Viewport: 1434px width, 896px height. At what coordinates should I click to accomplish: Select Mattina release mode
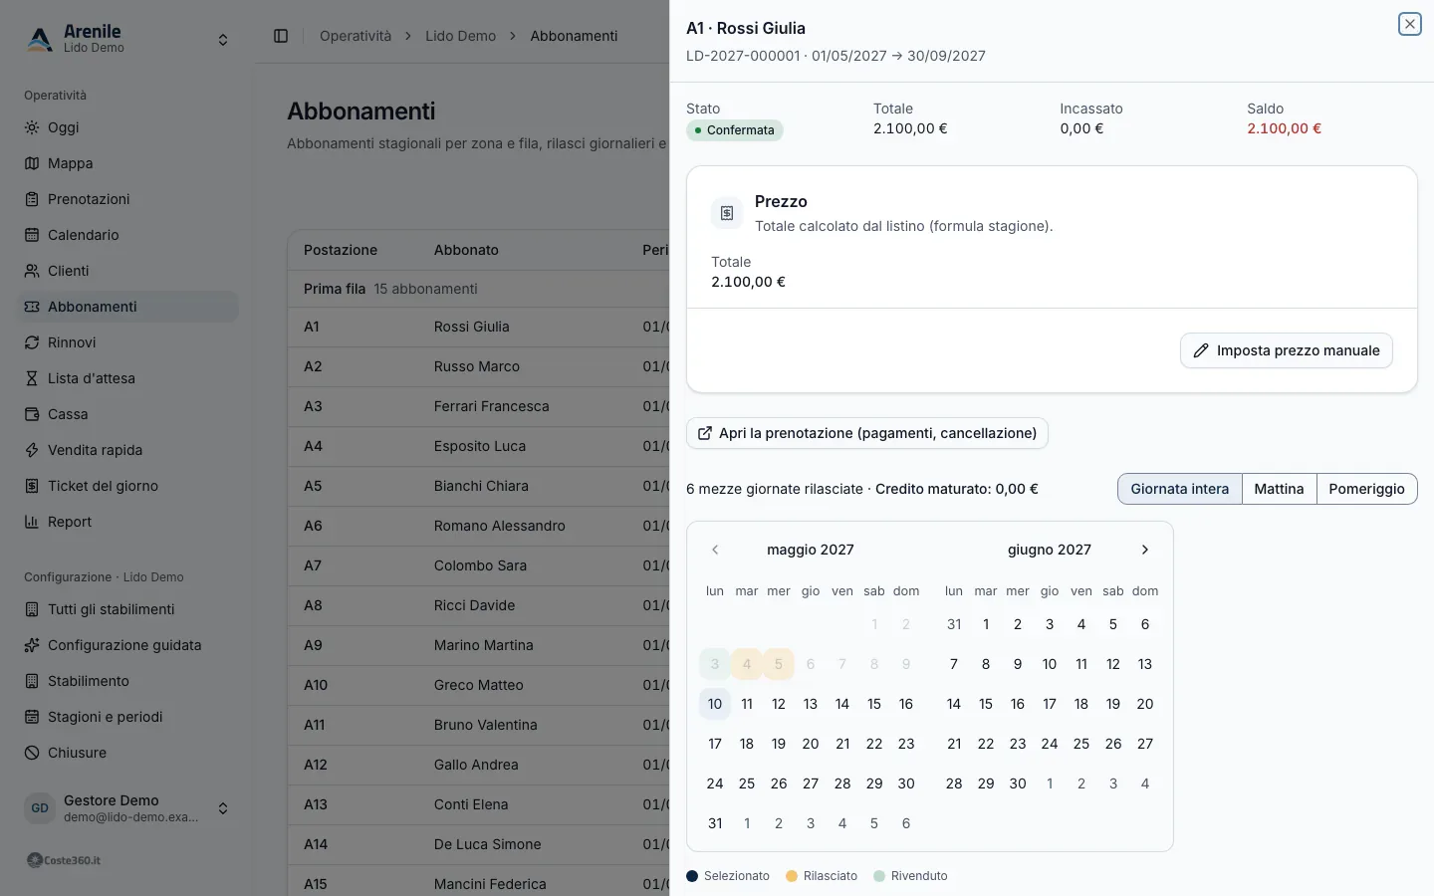[x=1279, y=489]
